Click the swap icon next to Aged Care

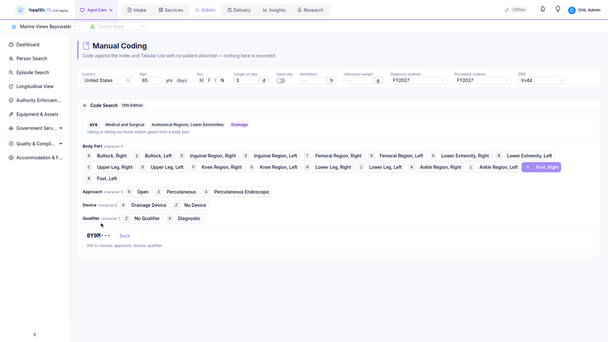click(x=111, y=10)
